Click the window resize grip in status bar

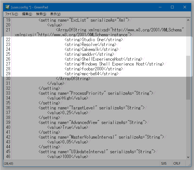(x=189, y=165)
